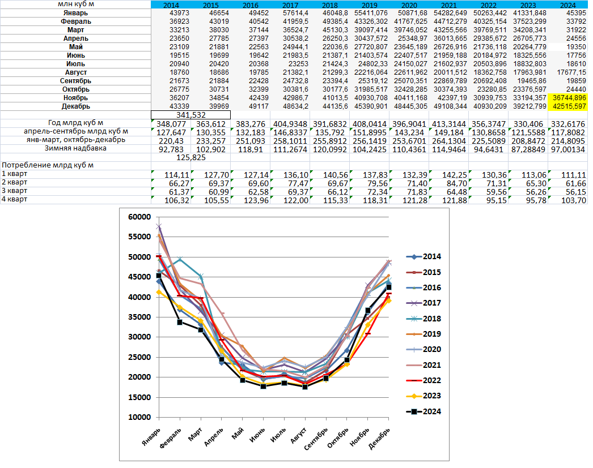This screenshot has height=468, width=593.
Task: Click the "Зимняя надбавка" row label
Action: point(75,148)
